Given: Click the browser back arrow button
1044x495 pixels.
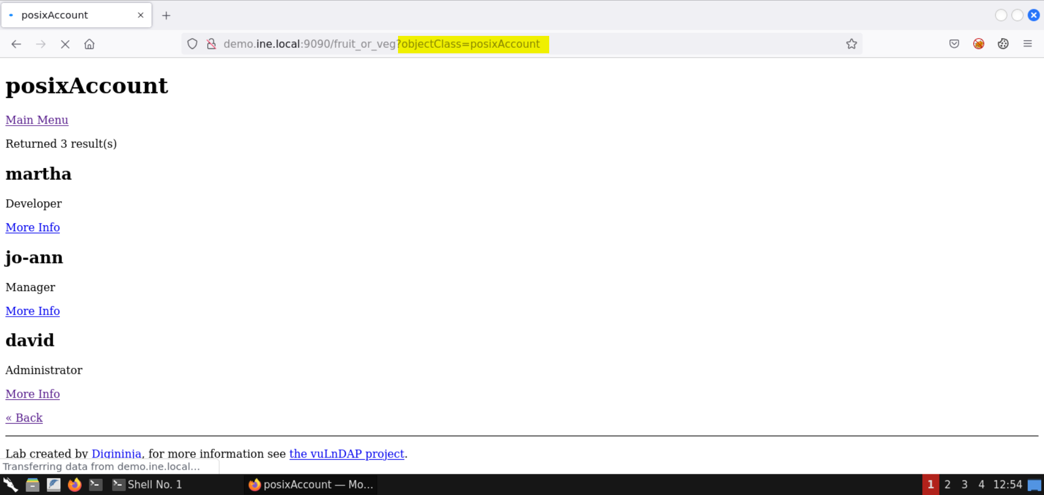Looking at the screenshot, I should pos(16,44).
